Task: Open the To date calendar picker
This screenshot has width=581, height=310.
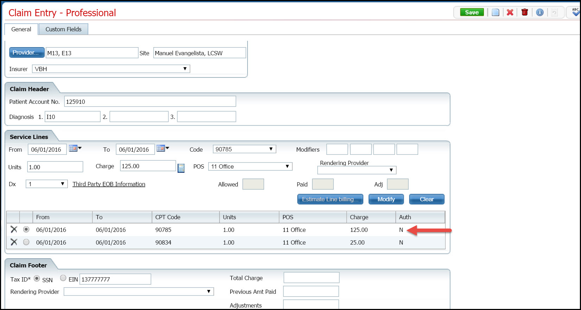Action: click(162, 148)
